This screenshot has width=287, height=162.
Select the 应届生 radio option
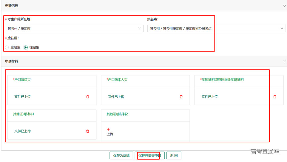7,48
